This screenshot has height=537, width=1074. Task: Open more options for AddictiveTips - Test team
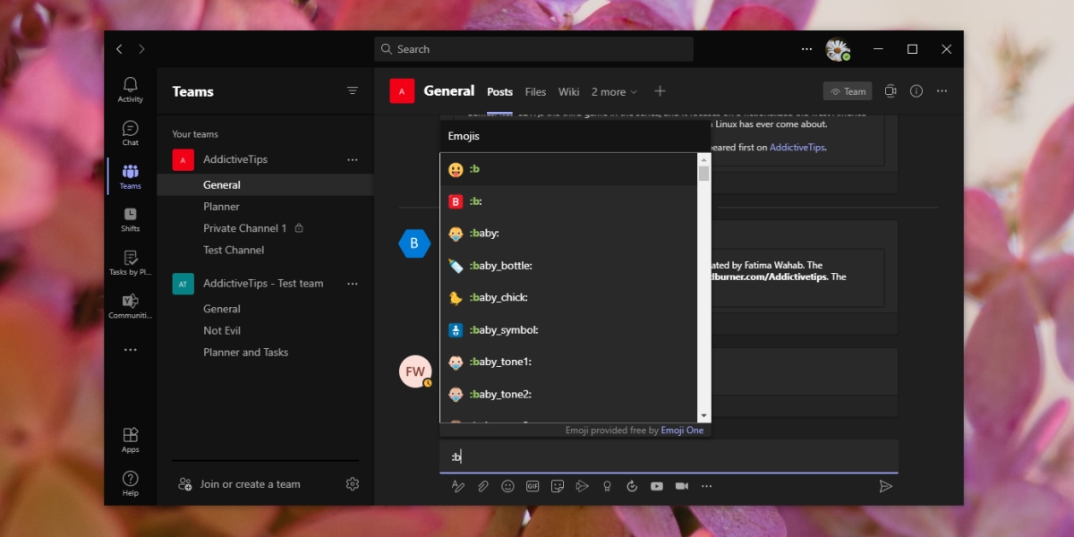pyautogui.click(x=353, y=284)
